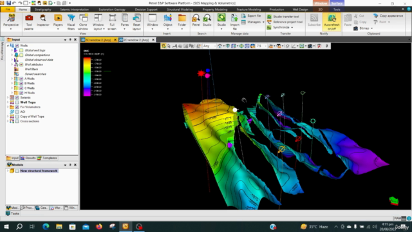Click the elevation depth color legend

pyautogui.click(x=88, y=77)
